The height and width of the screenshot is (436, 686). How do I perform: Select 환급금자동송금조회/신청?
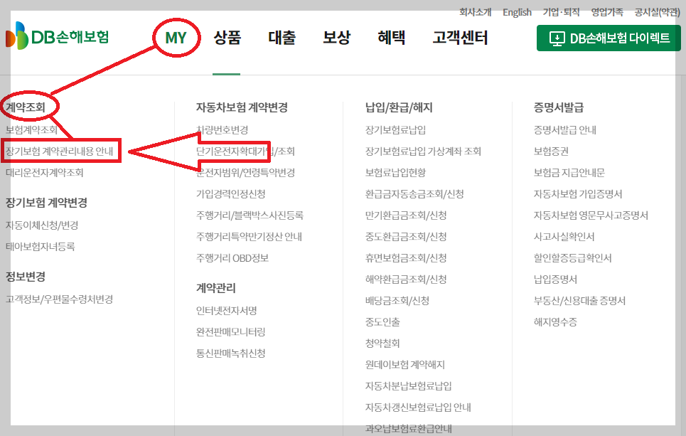pyautogui.click(x=414, y=194)
